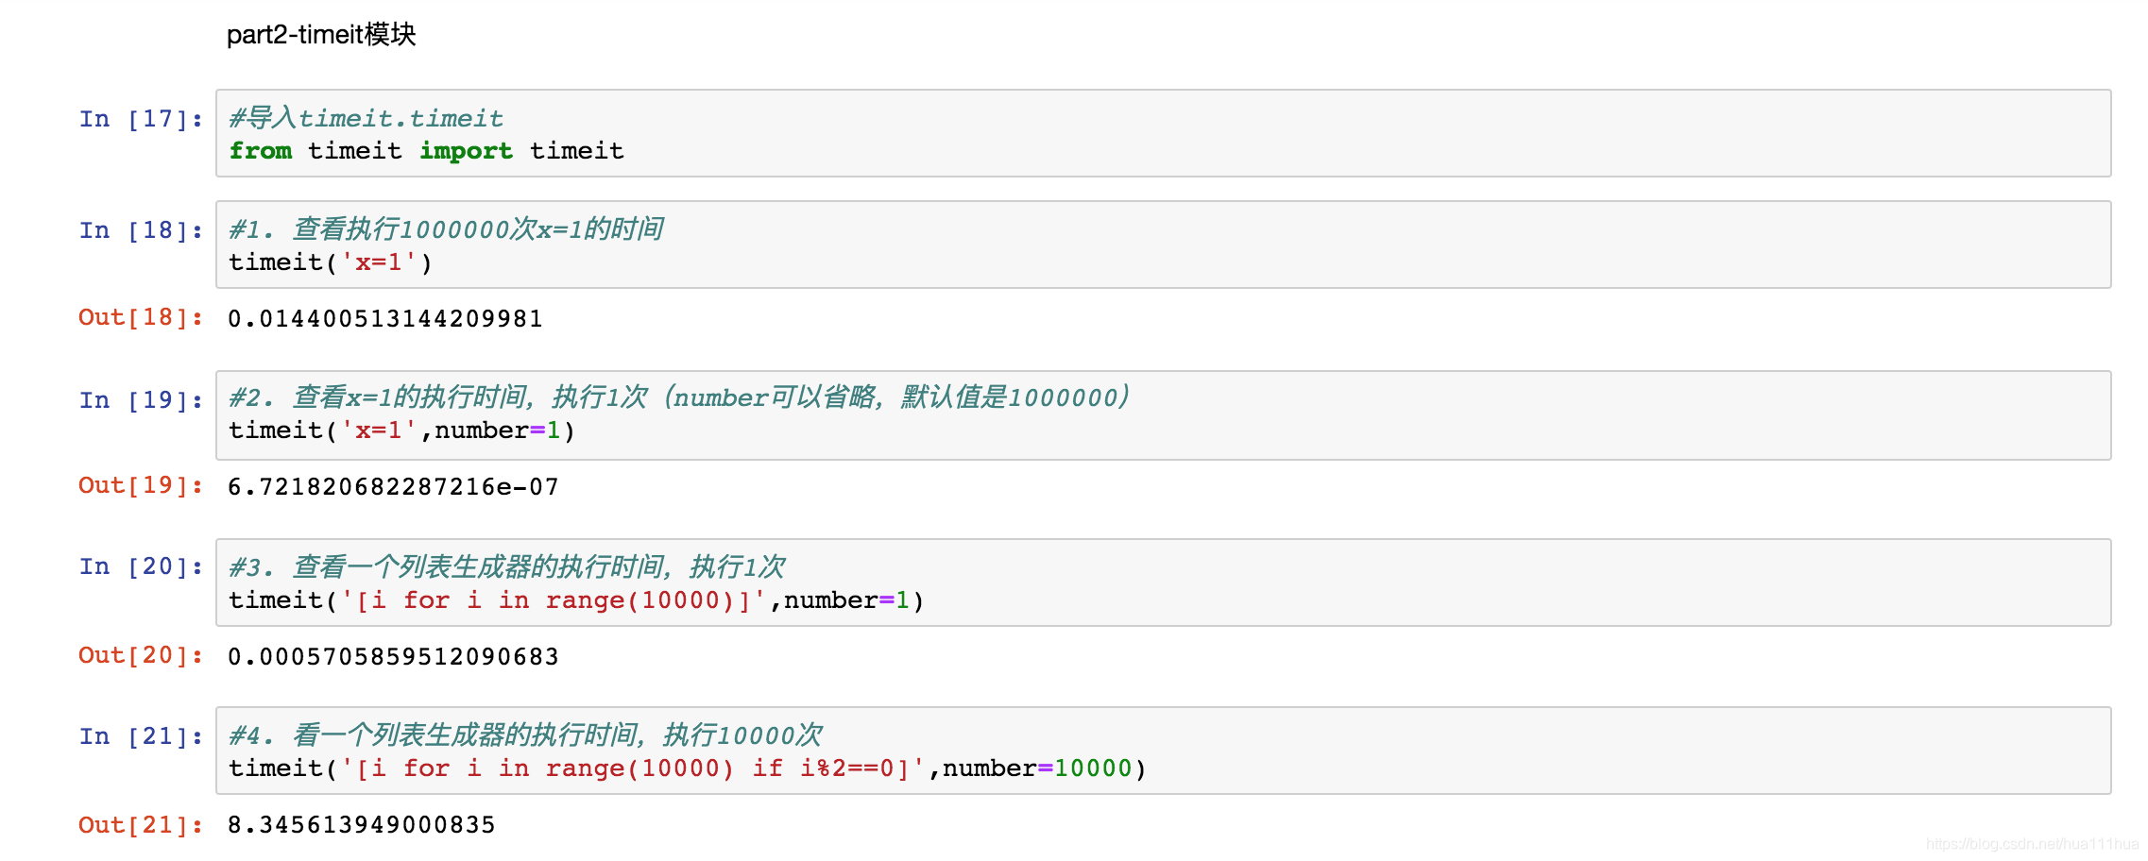Click the #3 comment, 执行1次
Image resolution: width=2148 pixels, height=861 pixels.
[x=507, y=566]
